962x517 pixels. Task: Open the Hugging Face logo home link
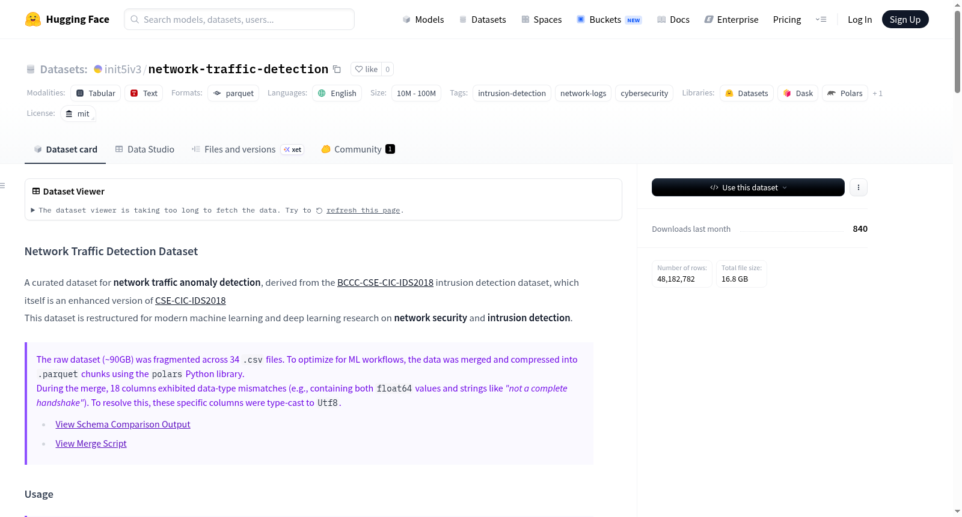(x=67, y=19)
